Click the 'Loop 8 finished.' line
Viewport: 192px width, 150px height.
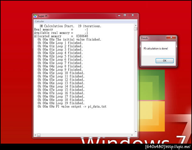(60, 66)
